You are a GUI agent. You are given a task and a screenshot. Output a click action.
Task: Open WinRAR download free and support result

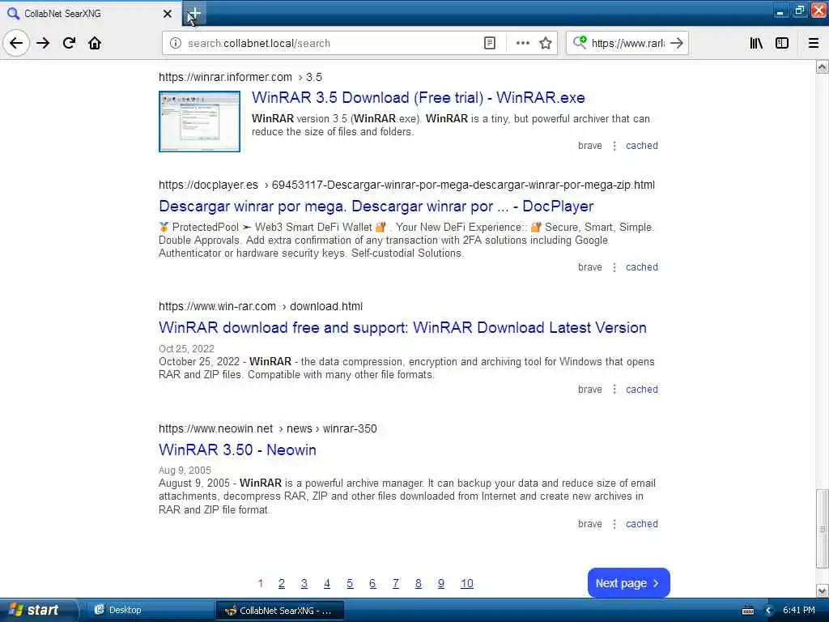click(x=402, y=328)
